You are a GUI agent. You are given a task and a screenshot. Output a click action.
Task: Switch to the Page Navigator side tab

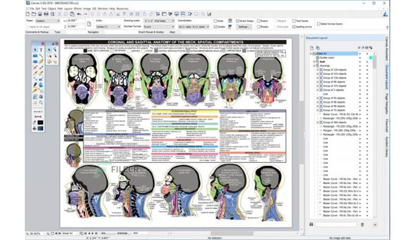pyautogui.click(x=387, y=104)
